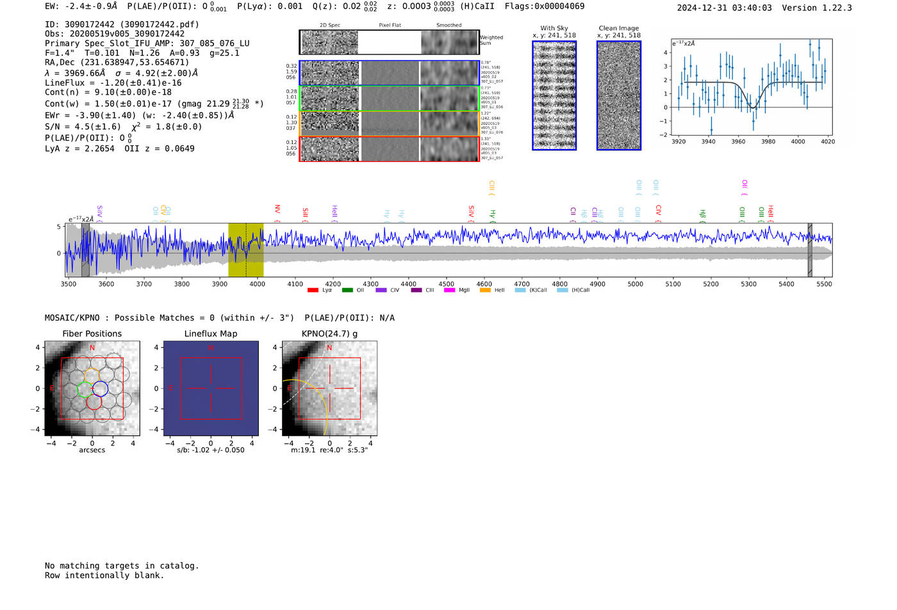Click the With Sky image thumbnail
Screen dimensions: 897x610
point(554,96)
